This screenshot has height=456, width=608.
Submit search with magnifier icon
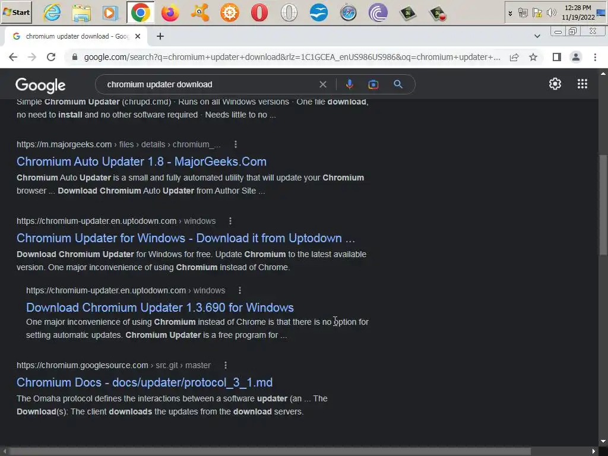click(398, 84)
